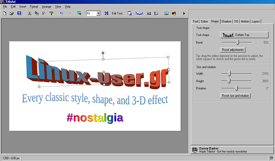Screen dimensions: 275x161
Task: Switch to the Layers tab
Action: [x=256, y=21]
